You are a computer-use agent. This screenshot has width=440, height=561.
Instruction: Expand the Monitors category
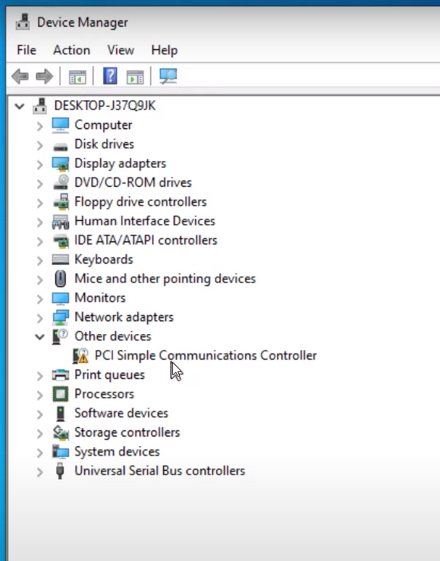tap(39, 299)
